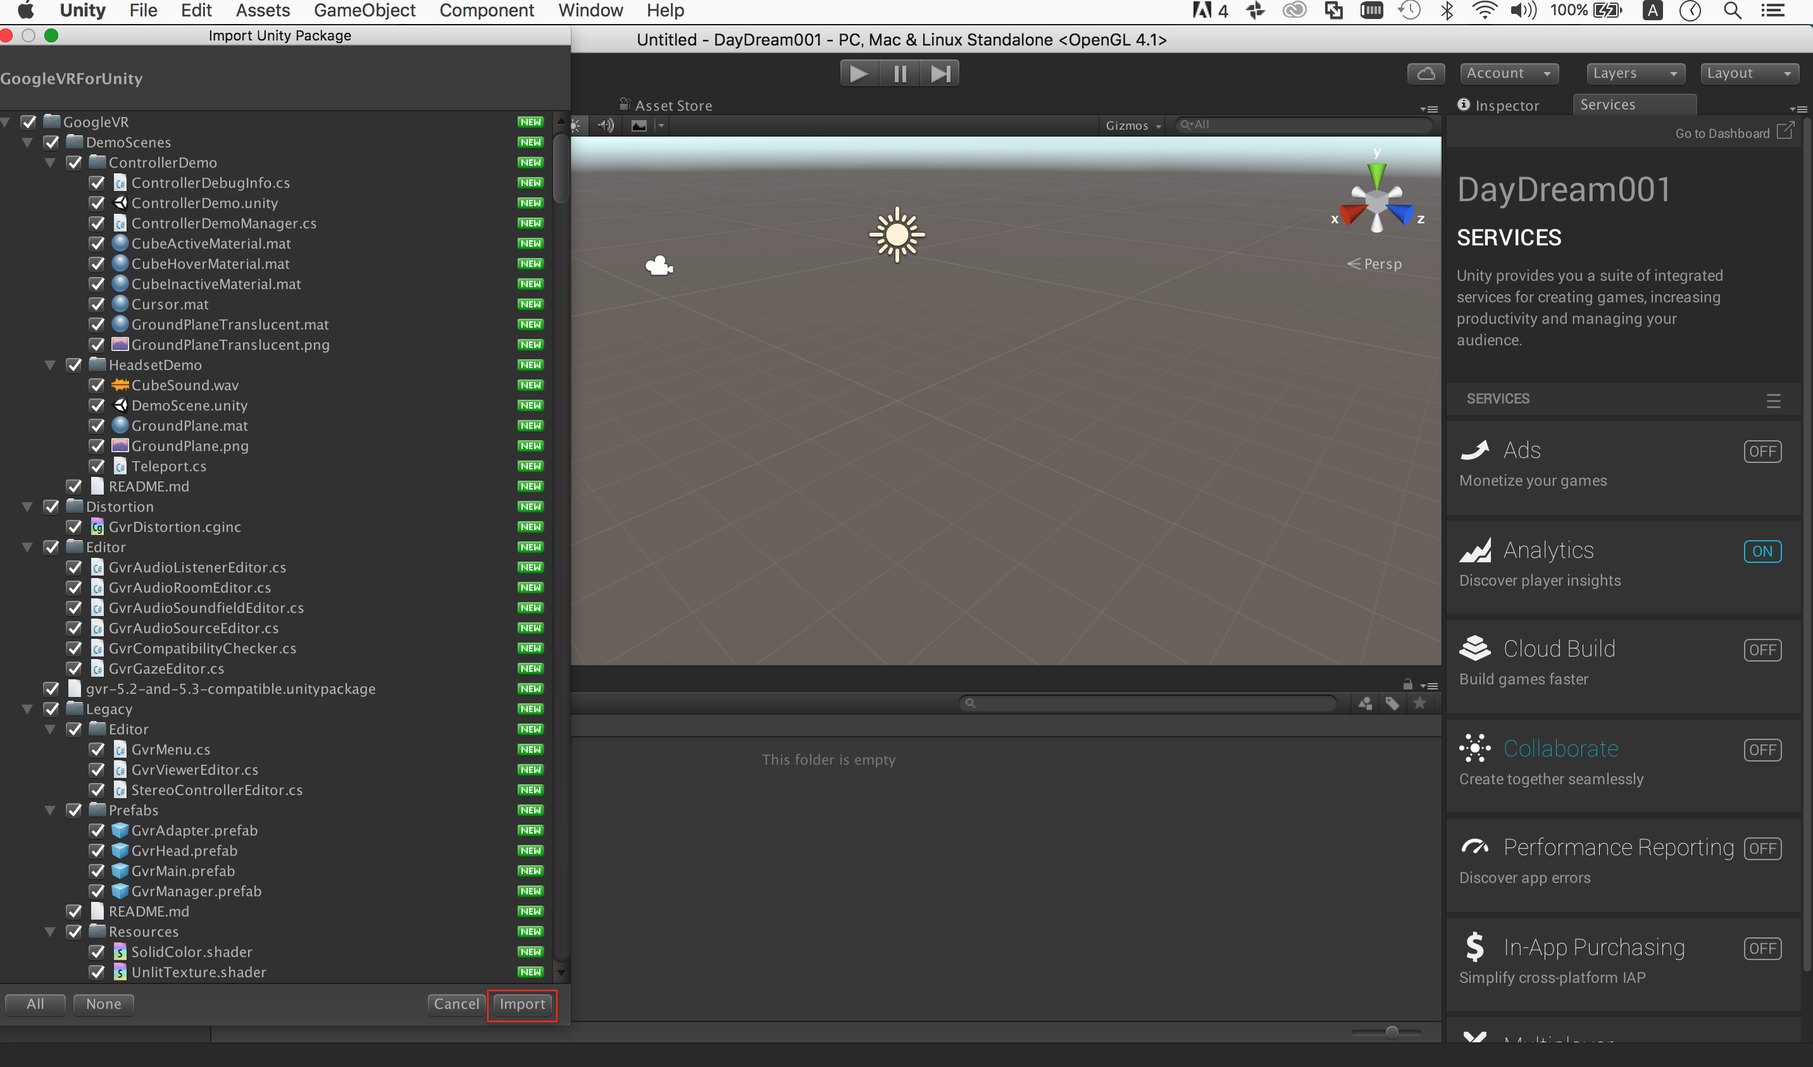Select the sun directional light gizmo
The height and width of the screenshot is (1067, 1813).
897,235
